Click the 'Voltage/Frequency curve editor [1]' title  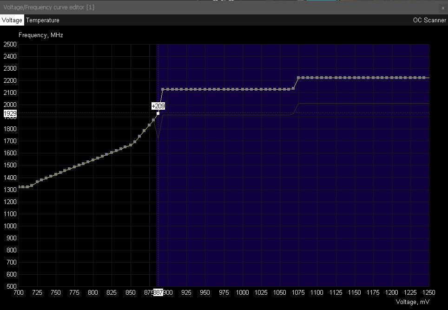(49, 7)
